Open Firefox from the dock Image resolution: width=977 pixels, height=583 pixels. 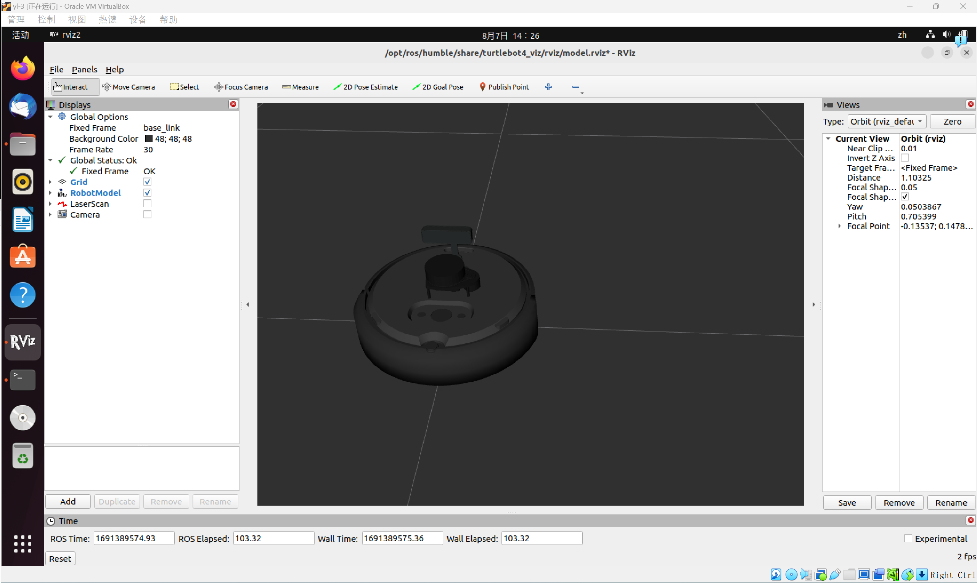point(22,68)
